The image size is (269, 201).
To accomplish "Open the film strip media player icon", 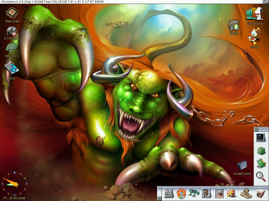I will point(206,193).
